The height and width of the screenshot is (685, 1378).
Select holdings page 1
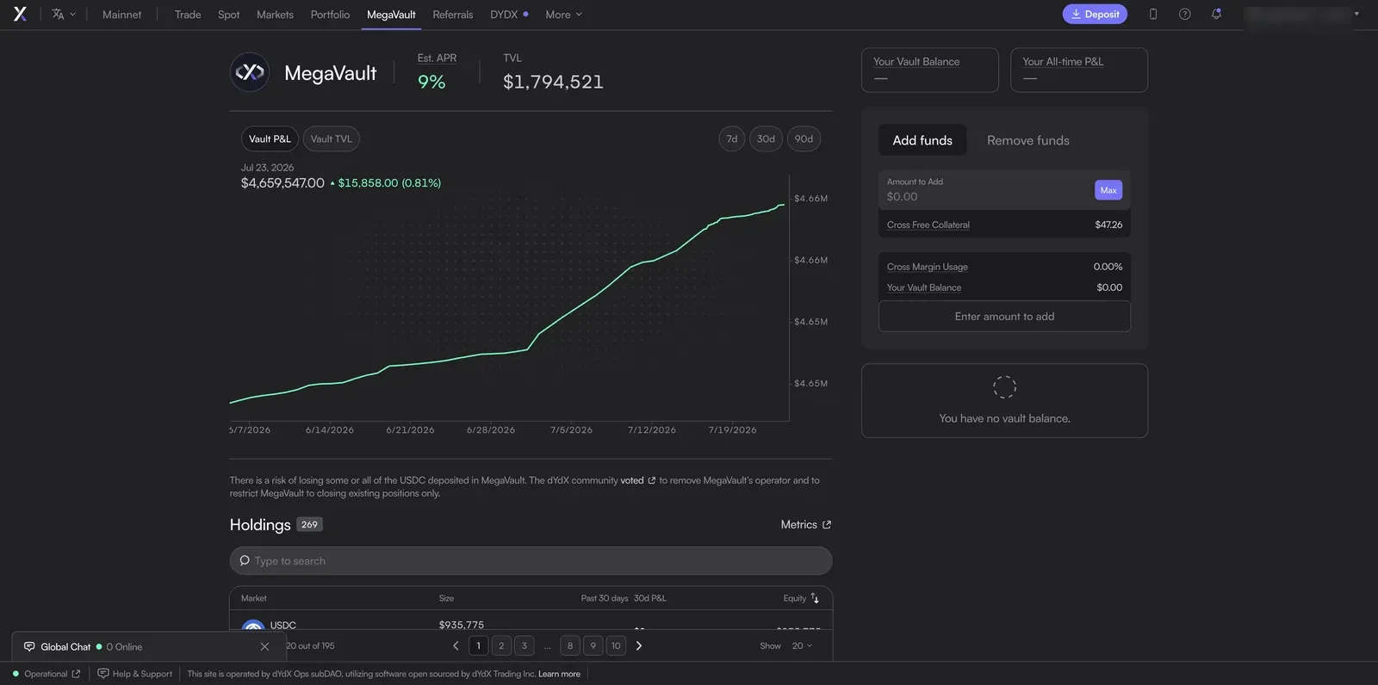[479, 645]
